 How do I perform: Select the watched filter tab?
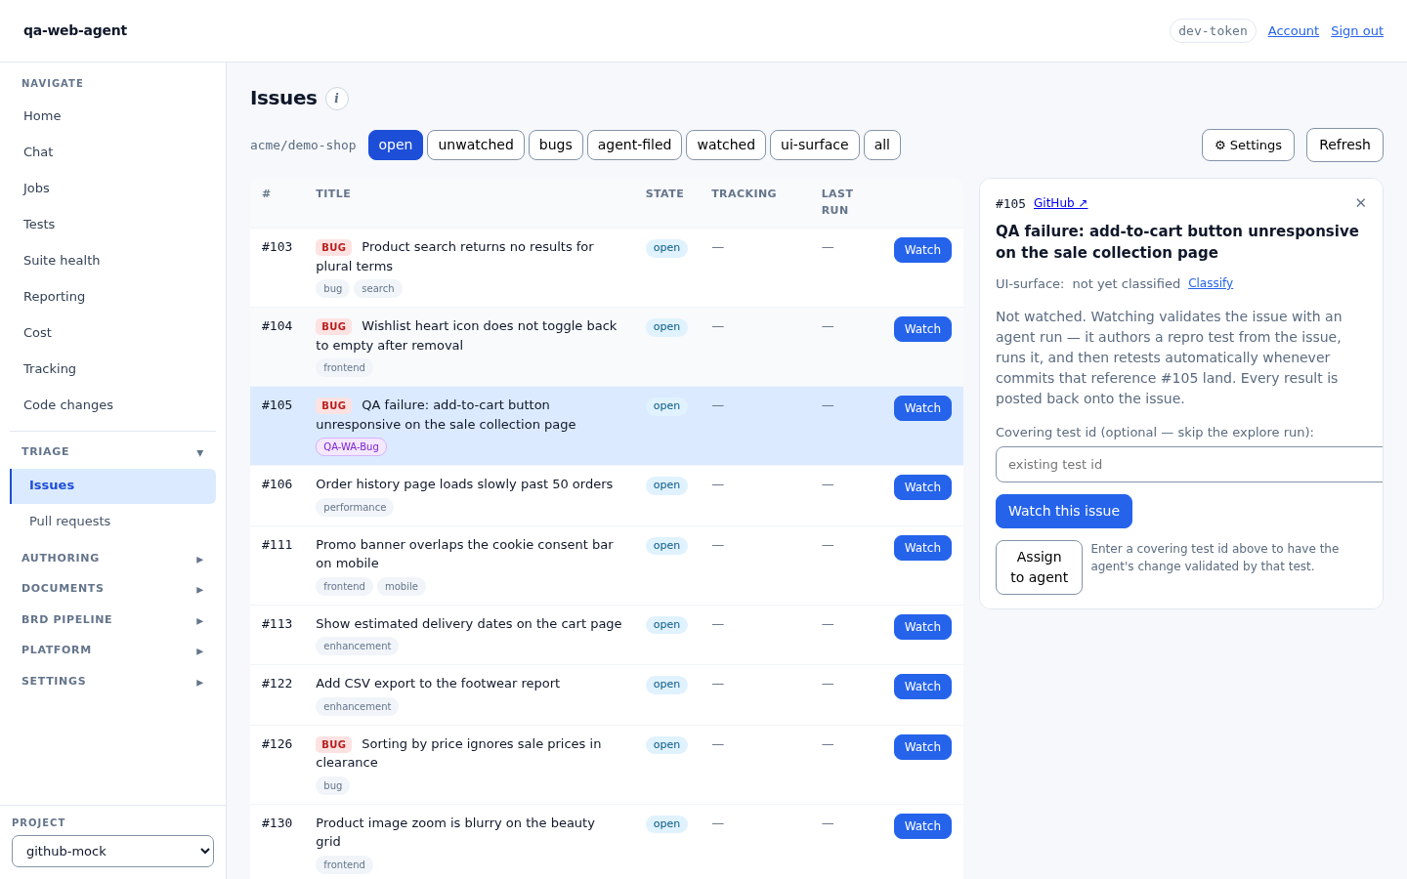726,145
